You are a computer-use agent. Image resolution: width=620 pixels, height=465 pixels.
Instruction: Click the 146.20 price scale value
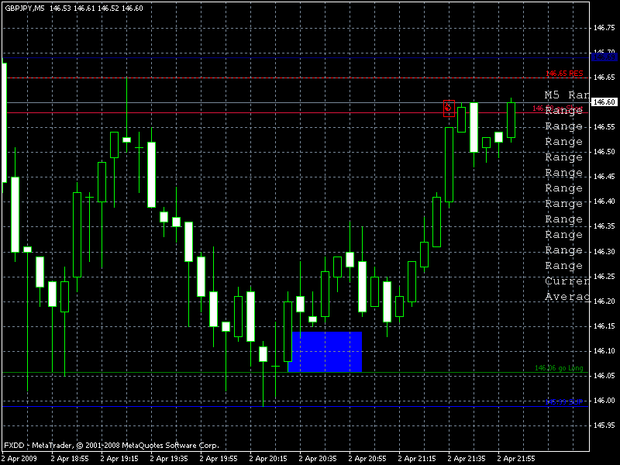(x=604, y=301)
